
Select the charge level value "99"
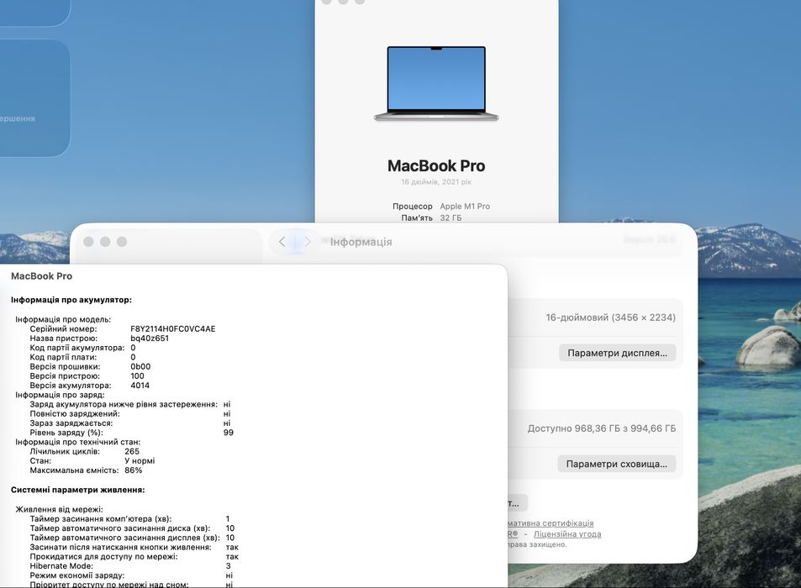click(x=229, y=433)
